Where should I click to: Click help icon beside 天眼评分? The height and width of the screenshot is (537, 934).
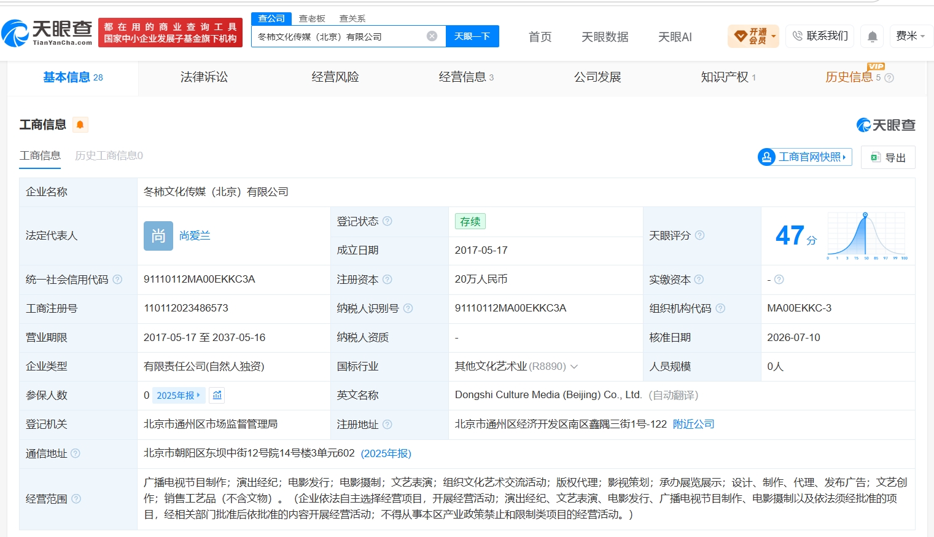pos(699,235)
